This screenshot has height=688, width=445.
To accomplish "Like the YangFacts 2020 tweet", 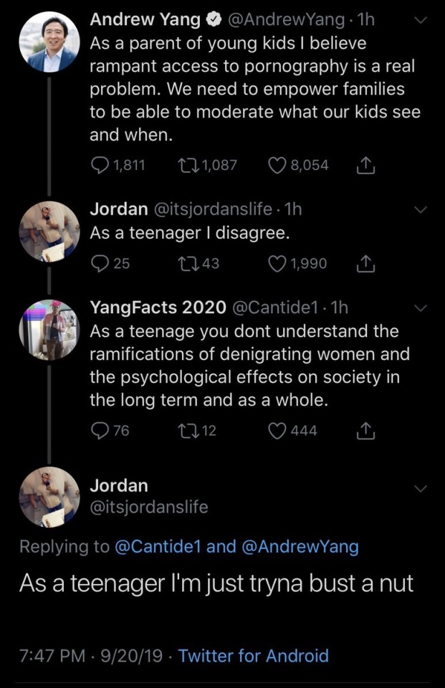I will tap(277, 431).
